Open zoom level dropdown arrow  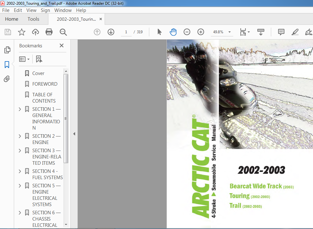click(x=229, y=32)
